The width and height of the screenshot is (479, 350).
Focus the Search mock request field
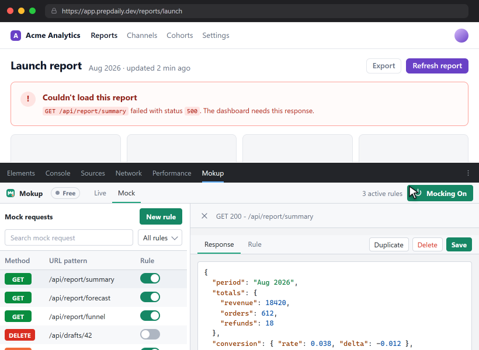(69, 237)
